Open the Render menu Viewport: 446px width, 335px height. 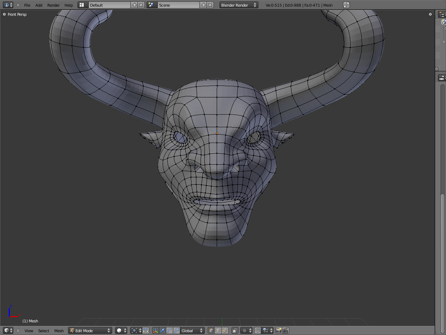(x=53, y=5)
